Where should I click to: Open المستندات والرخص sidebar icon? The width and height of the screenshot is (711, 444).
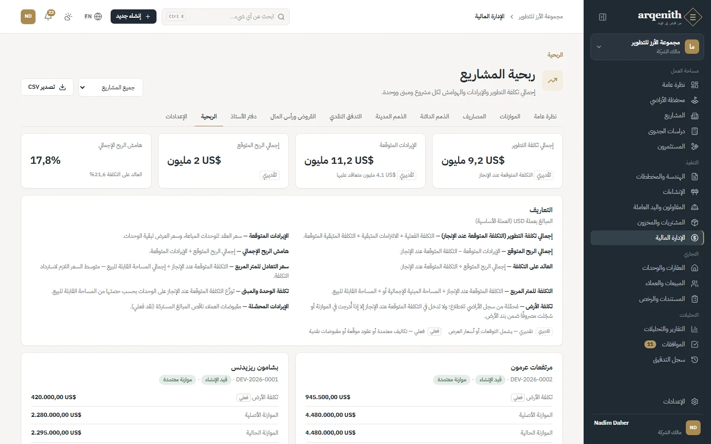click(695, 299)
